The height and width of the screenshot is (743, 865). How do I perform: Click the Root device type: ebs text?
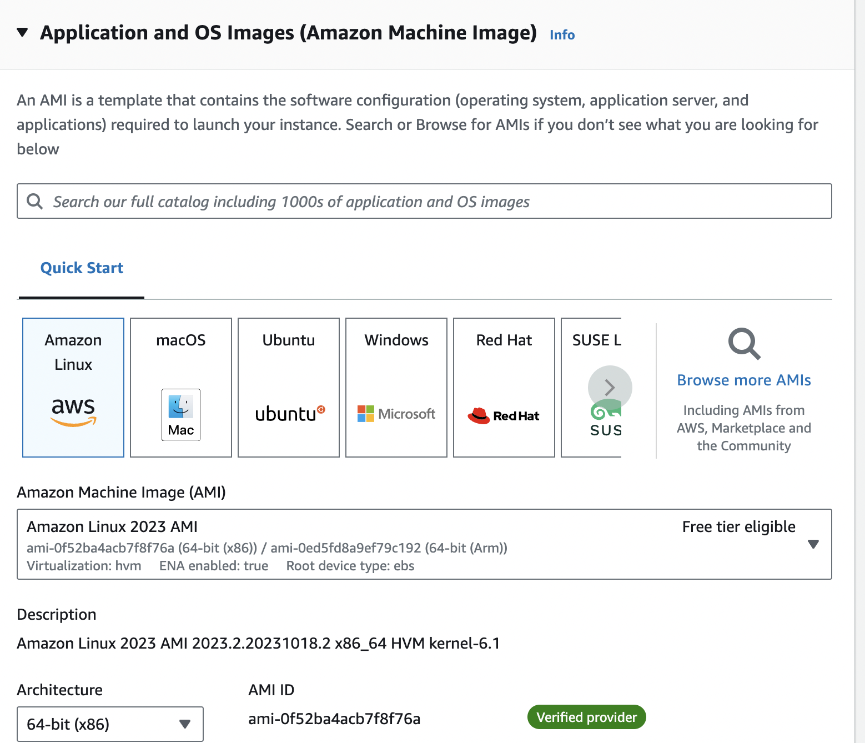click(350, 566)
